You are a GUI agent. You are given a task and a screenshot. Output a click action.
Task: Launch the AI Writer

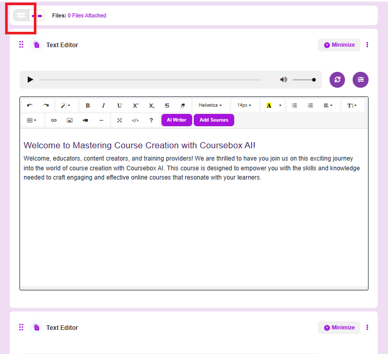click(x=177, y=120)
